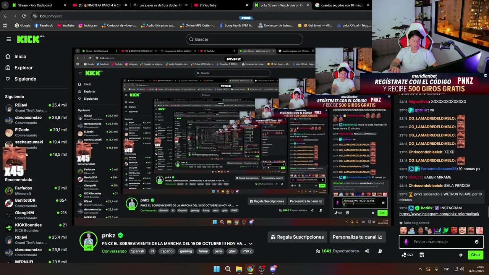Open the Kick hamburger menu
The image size is (489, 275).
[9, 39]
